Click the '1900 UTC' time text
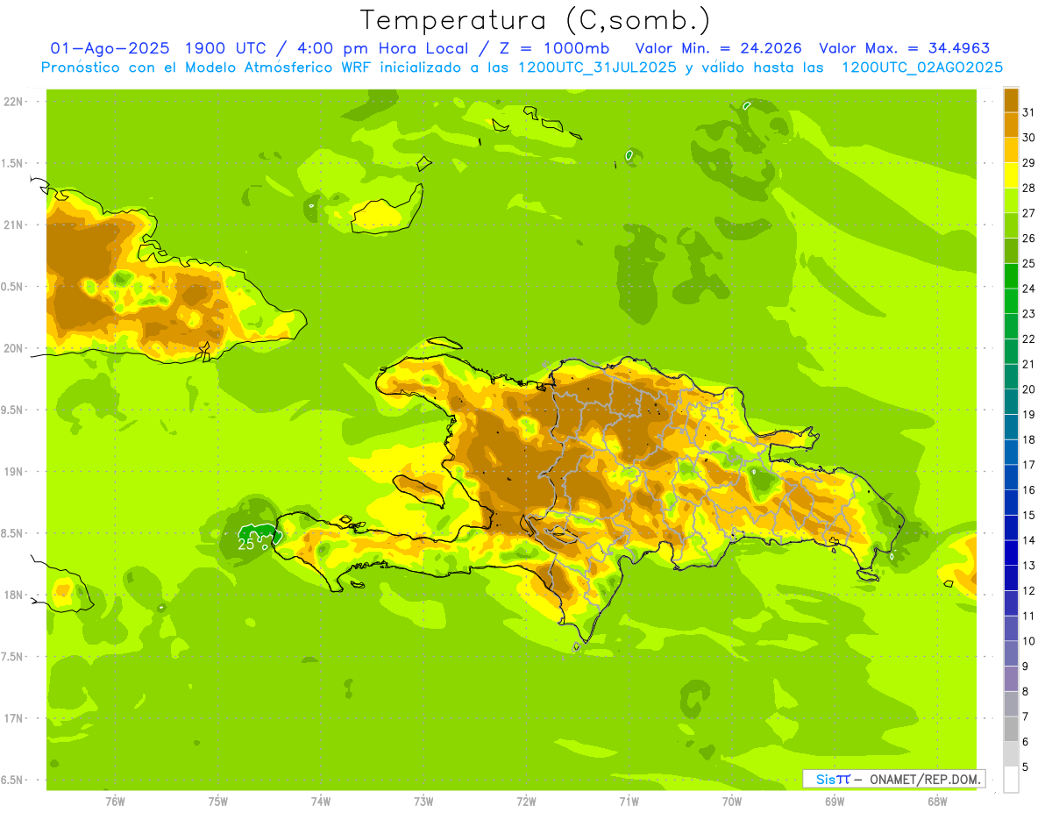Screen dimensions: 1052x813 pos(226,48)
